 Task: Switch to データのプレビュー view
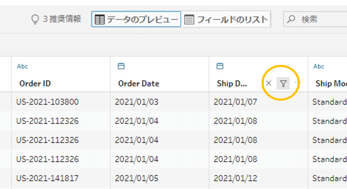point(136,19)
